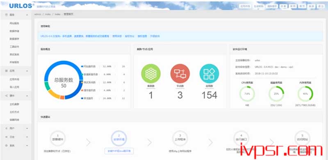Image resolution: width=328 pixels, height=160 pixels.
Task: Open 所有服务 in the sidebar
Action: pyautogui.click(x=14, y=62)
